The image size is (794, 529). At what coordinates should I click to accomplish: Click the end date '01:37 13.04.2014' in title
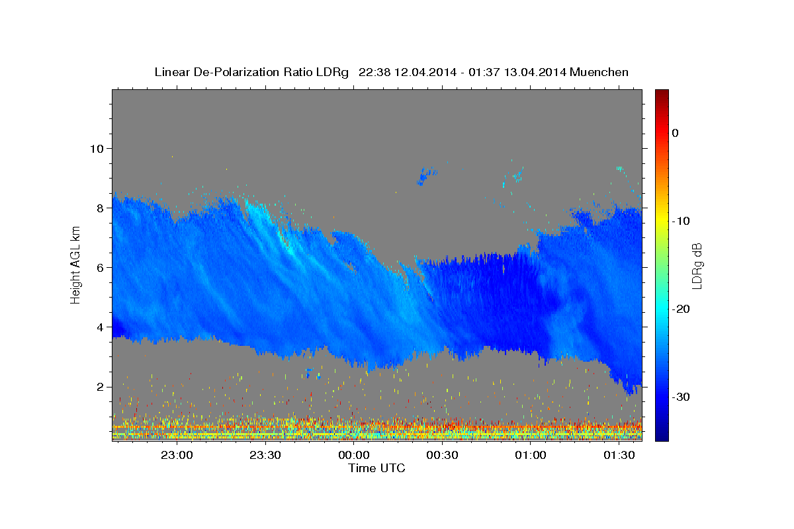pyautogui.click(x=517, y=72)
